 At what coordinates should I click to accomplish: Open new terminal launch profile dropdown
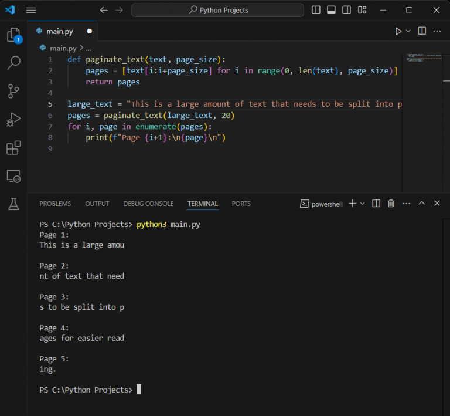point(363,204)
